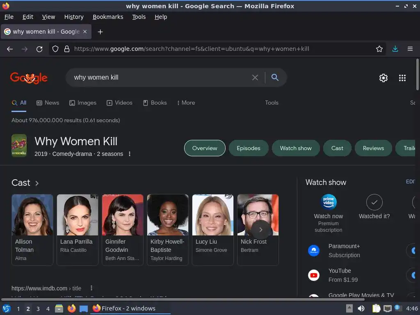
Task: Open the History menu
Action: point(74,17)
